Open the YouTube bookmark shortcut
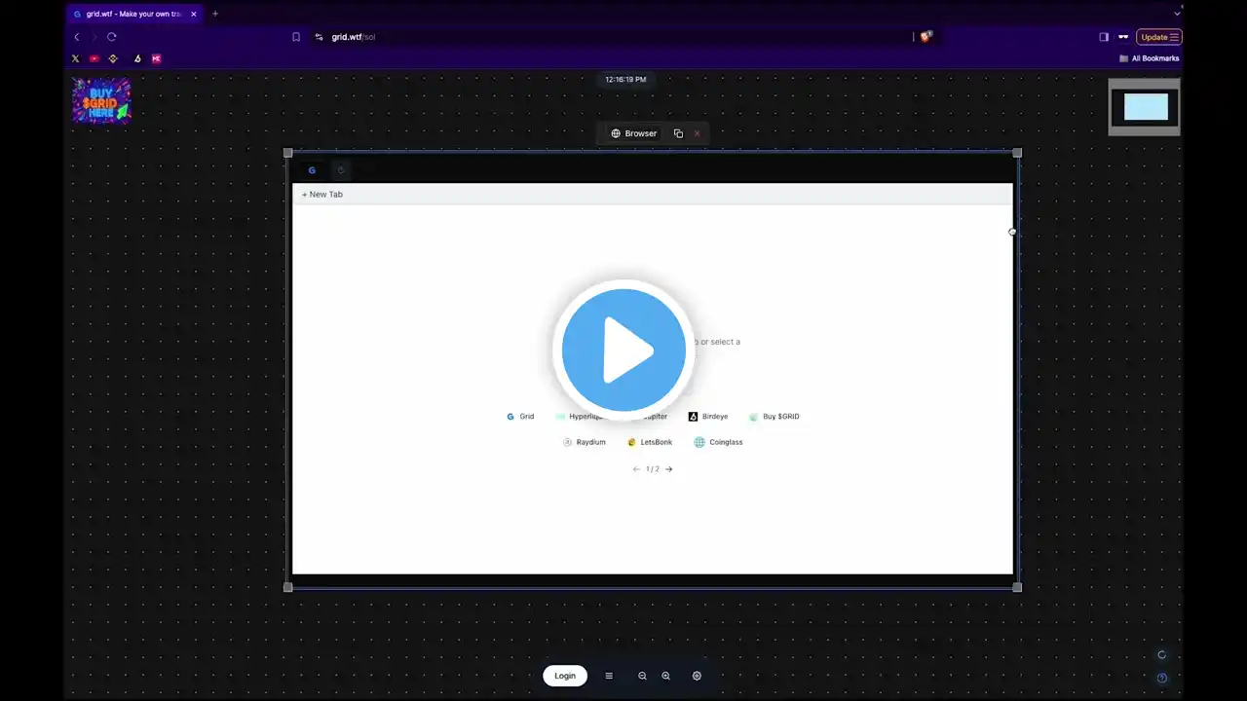This screenshot has width=1247, height=701. (x=94, y=58)
